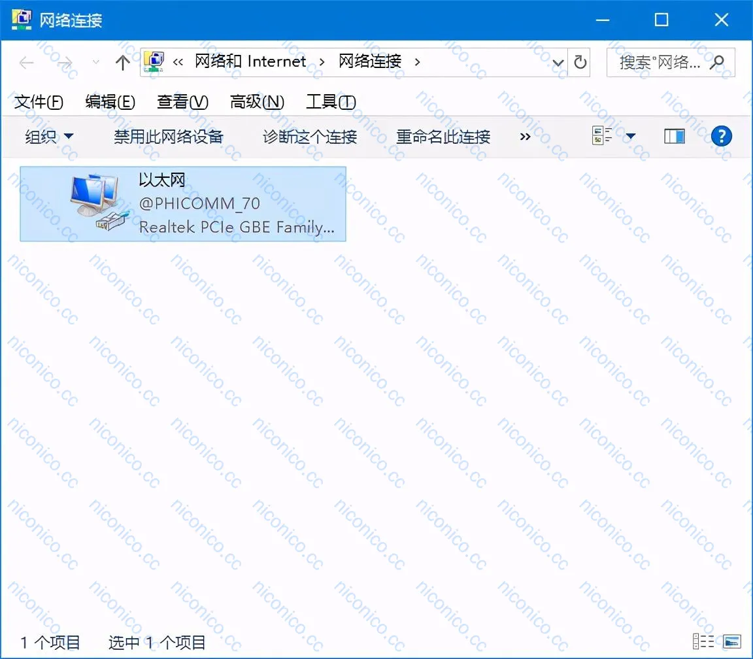Click the 网络连接 breadcrumb segment
Image resolution: width=753 pixels, height=659 pixels.
pos(370,61)
